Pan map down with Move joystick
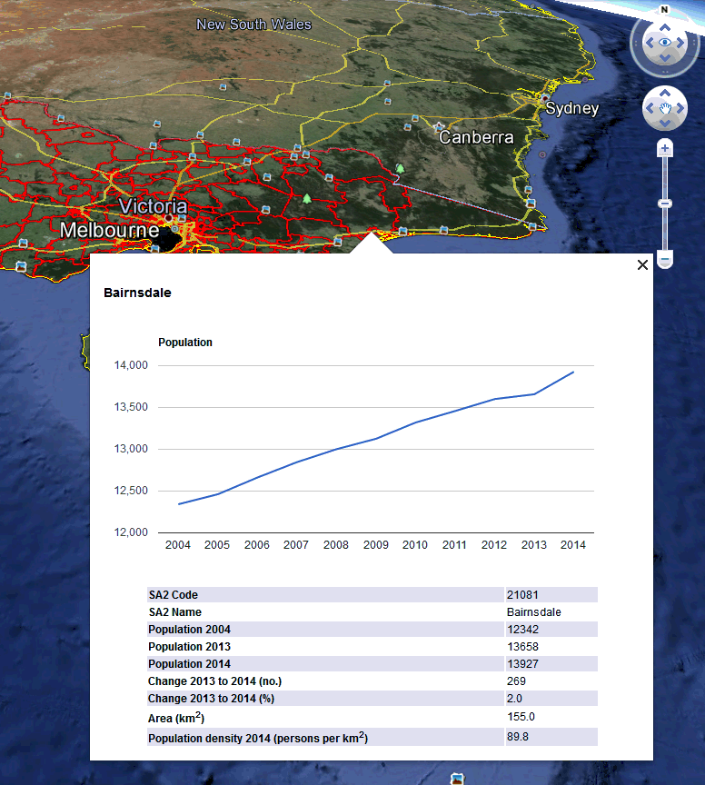The image size is (705, 785). tap(665, 124)
